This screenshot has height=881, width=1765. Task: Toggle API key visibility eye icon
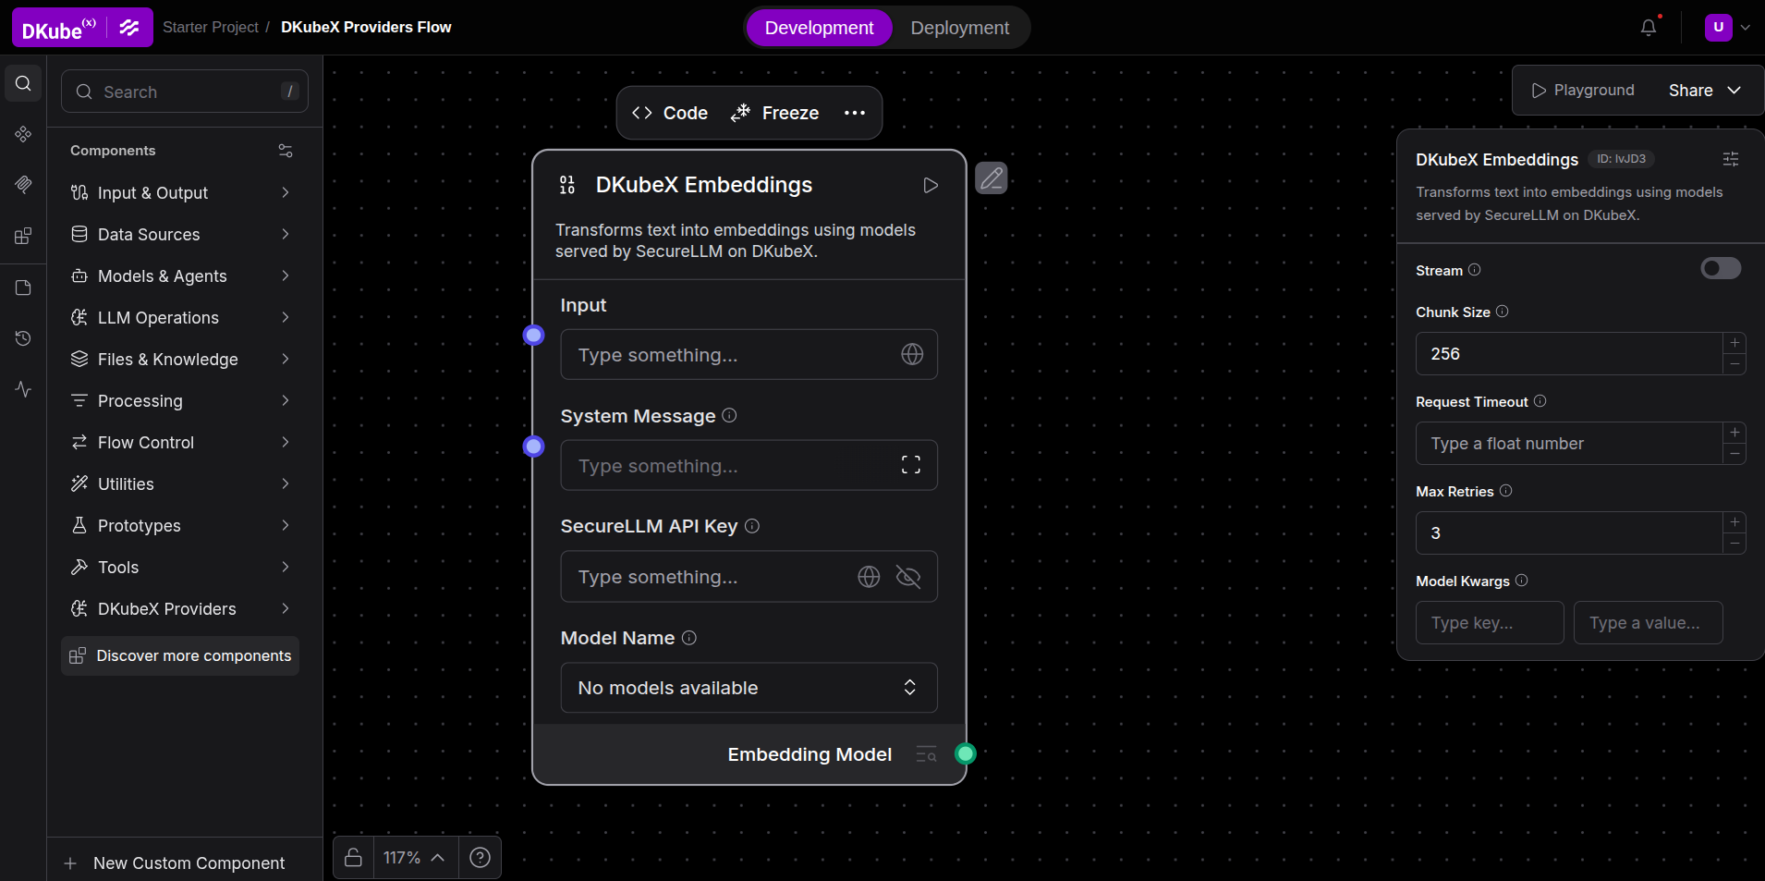click(x=908, y=577)
